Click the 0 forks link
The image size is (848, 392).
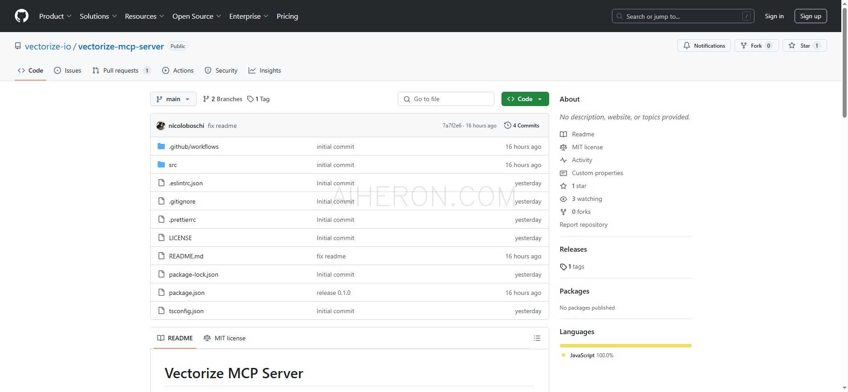pyautogui.click(x=581, y=212)
